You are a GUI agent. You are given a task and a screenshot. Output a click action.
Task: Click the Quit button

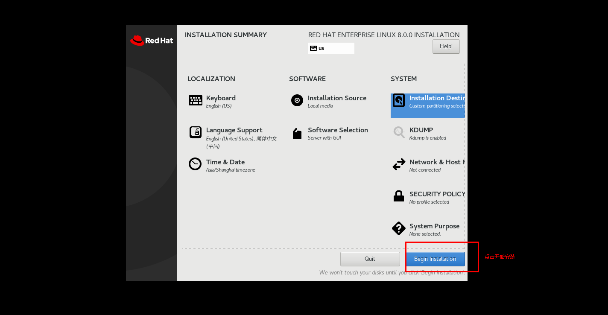[370, 259]
